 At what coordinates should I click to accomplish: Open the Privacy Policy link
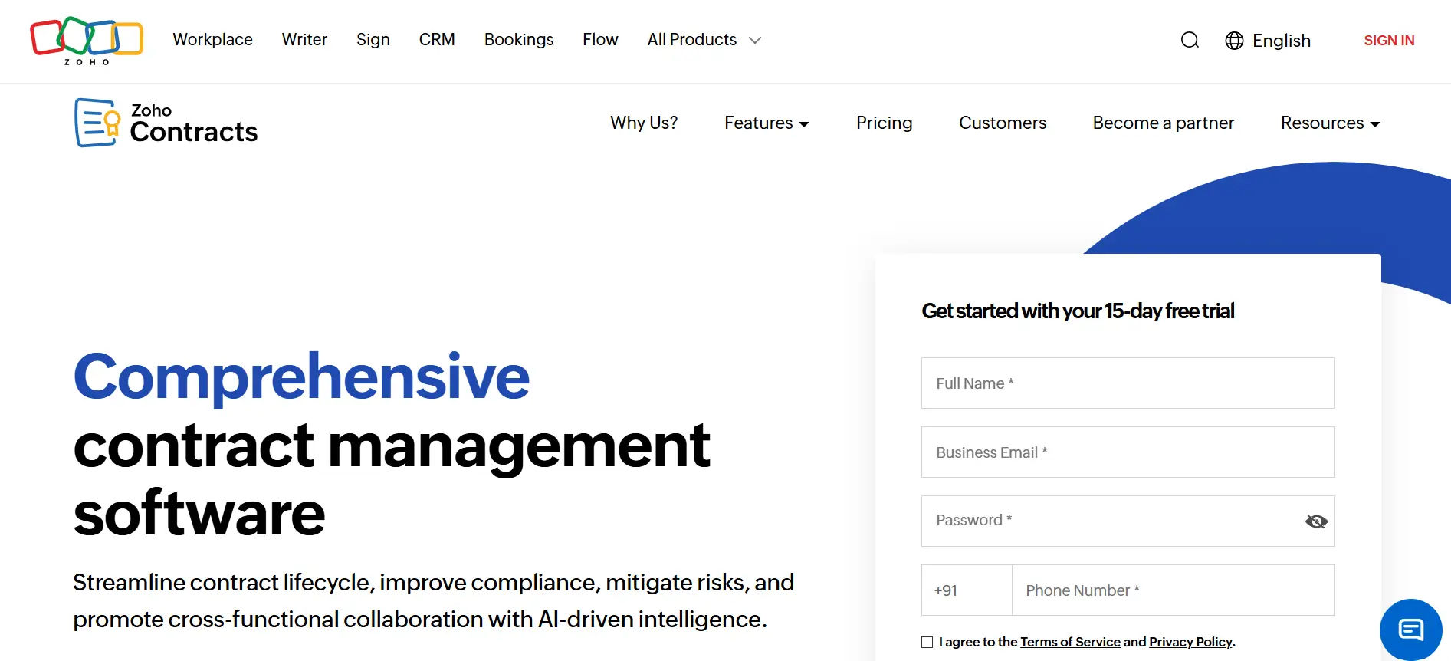tap(1190, 642)
